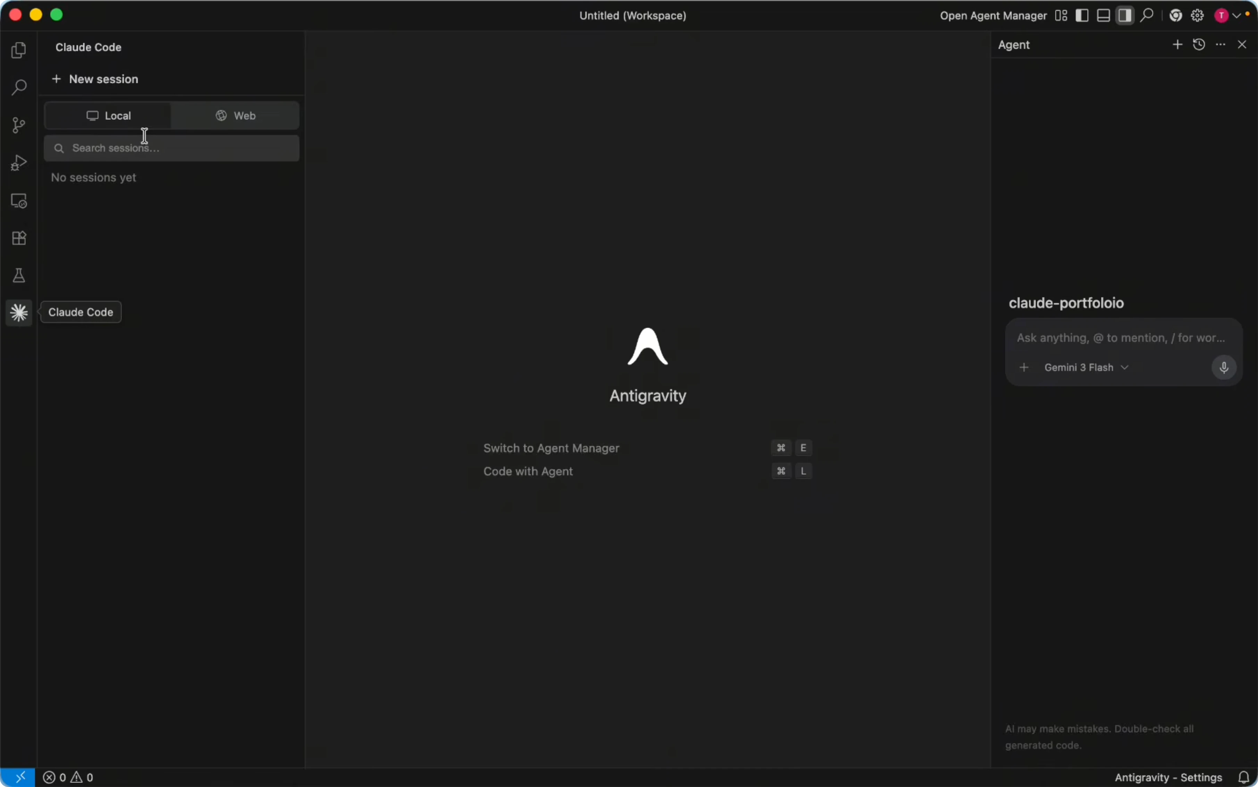Click Open Agent Manager in title bar
Image resolution: width=1258 pixels, height=787 pixels.
point(993,16)
